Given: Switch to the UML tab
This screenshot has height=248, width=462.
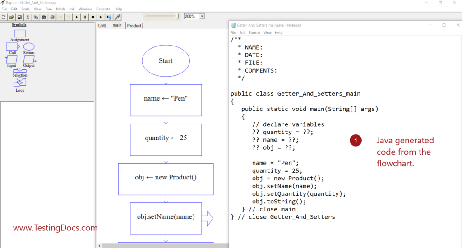Looking at the screenshot, I should (102, 26).
